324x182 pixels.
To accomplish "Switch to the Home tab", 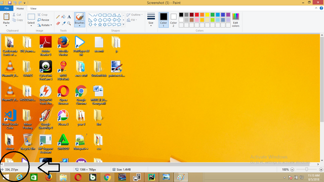I will [20, 9].
